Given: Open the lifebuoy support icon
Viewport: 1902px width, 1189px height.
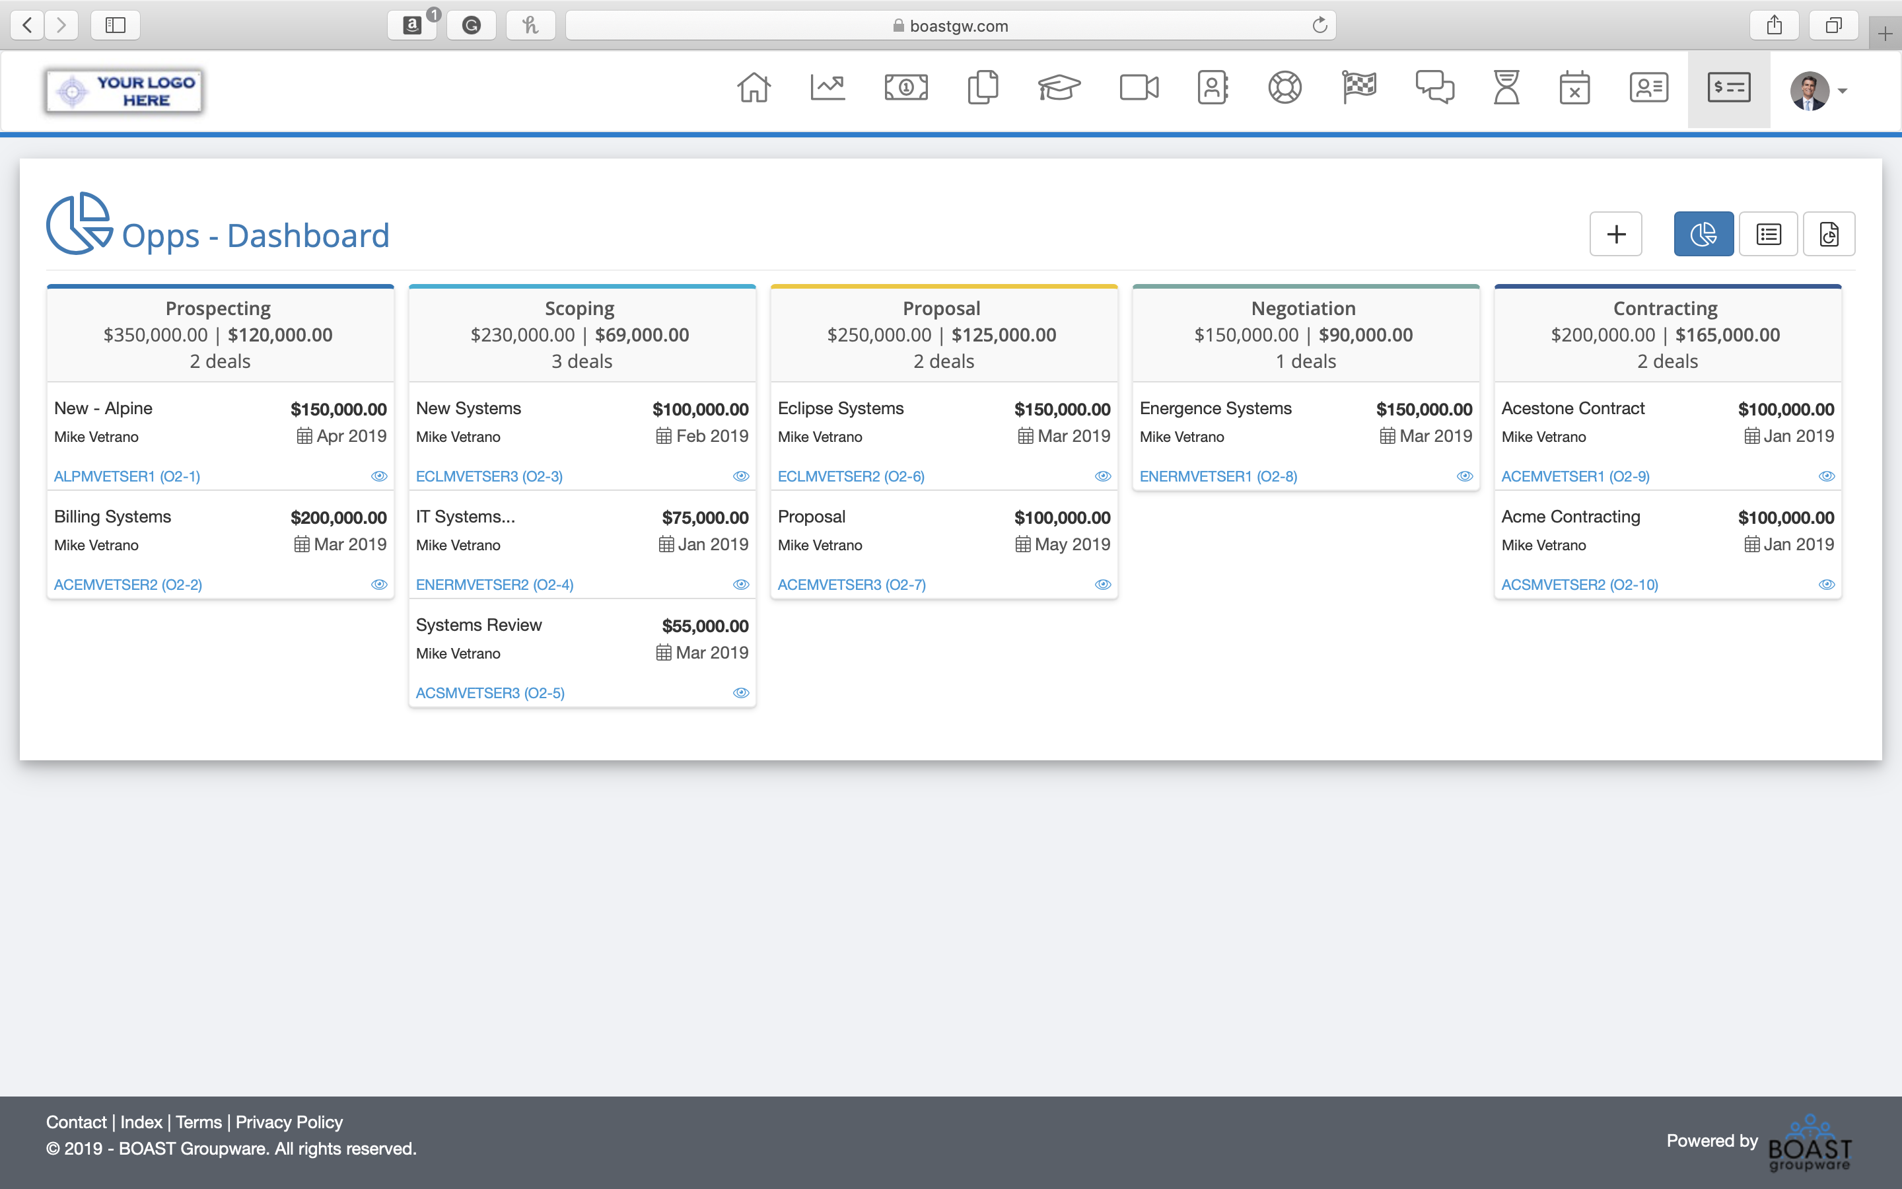Looking at the screenshot, I should [x=1285, y=88].
